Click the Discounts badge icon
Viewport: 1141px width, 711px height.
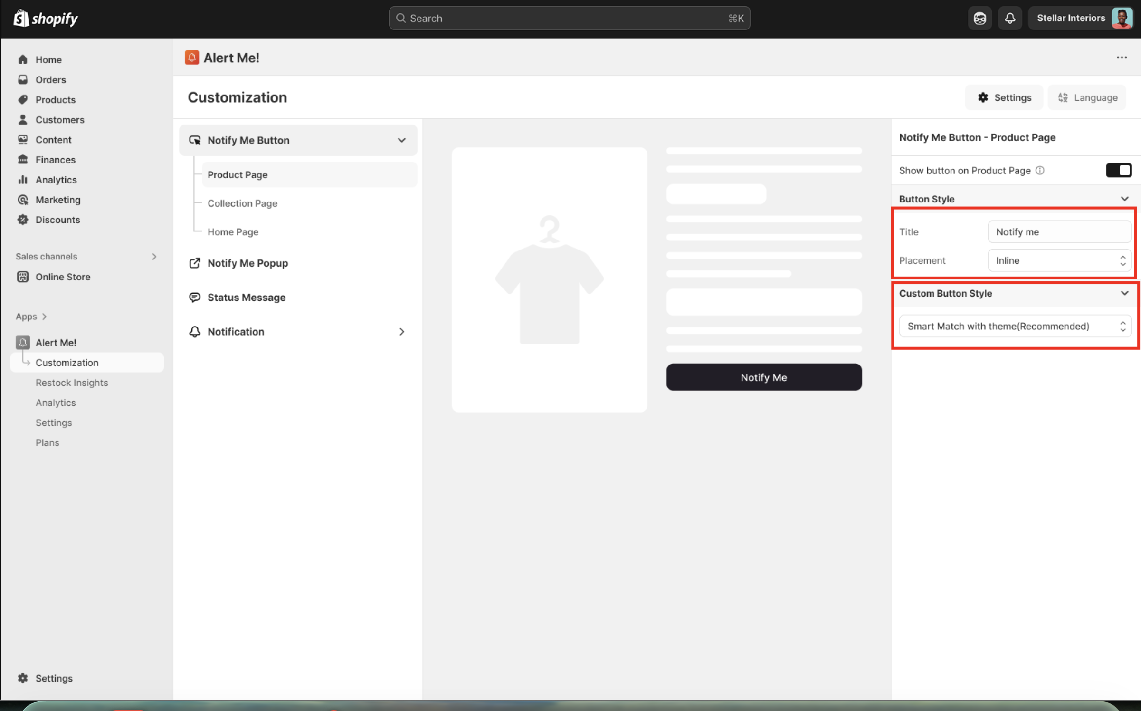click(x=23, y=219)
